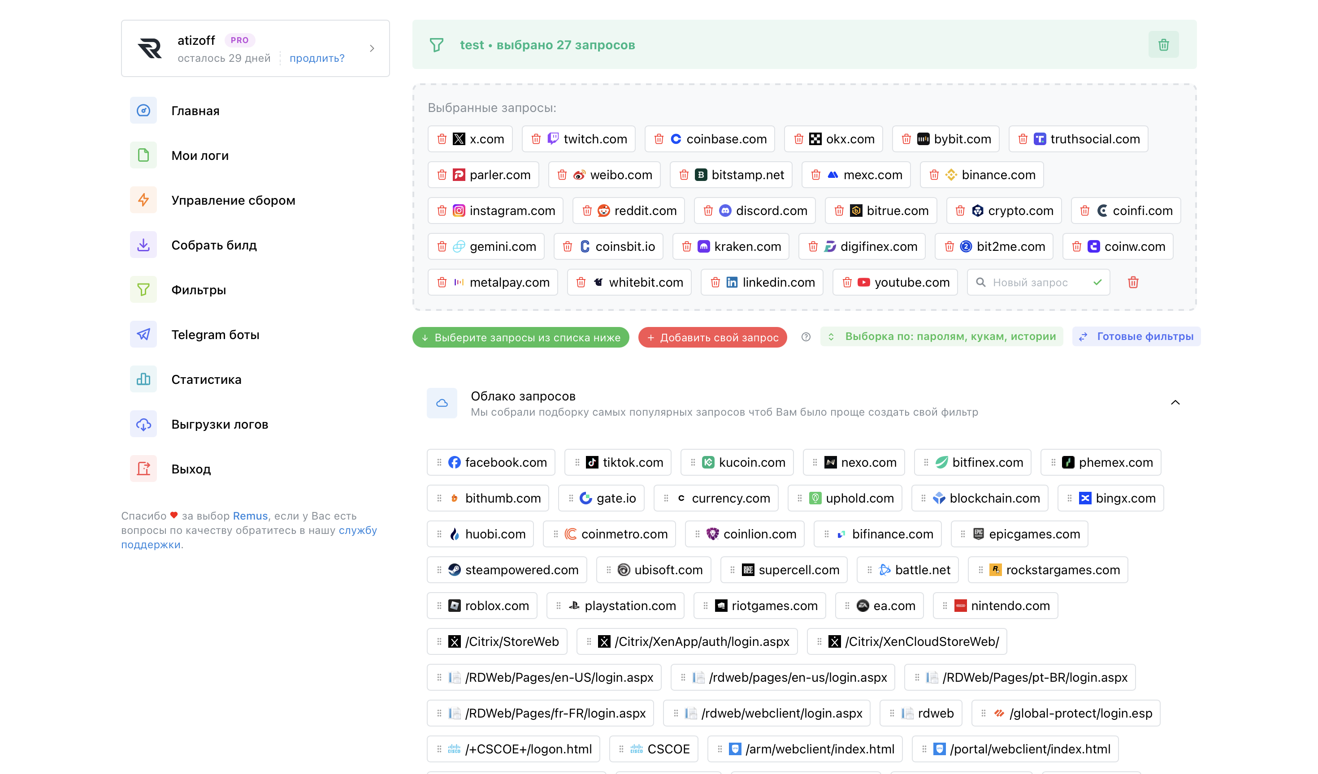Viewport: 1318px width, 774px height.
Task: Open Готовые фильтры
Action: click(1136, 336)
